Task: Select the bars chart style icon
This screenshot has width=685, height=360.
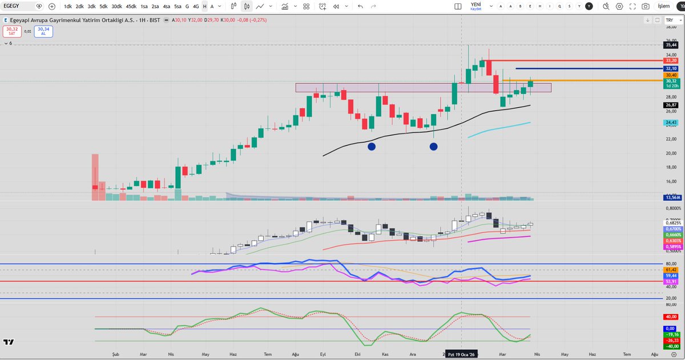Action: 235,6
